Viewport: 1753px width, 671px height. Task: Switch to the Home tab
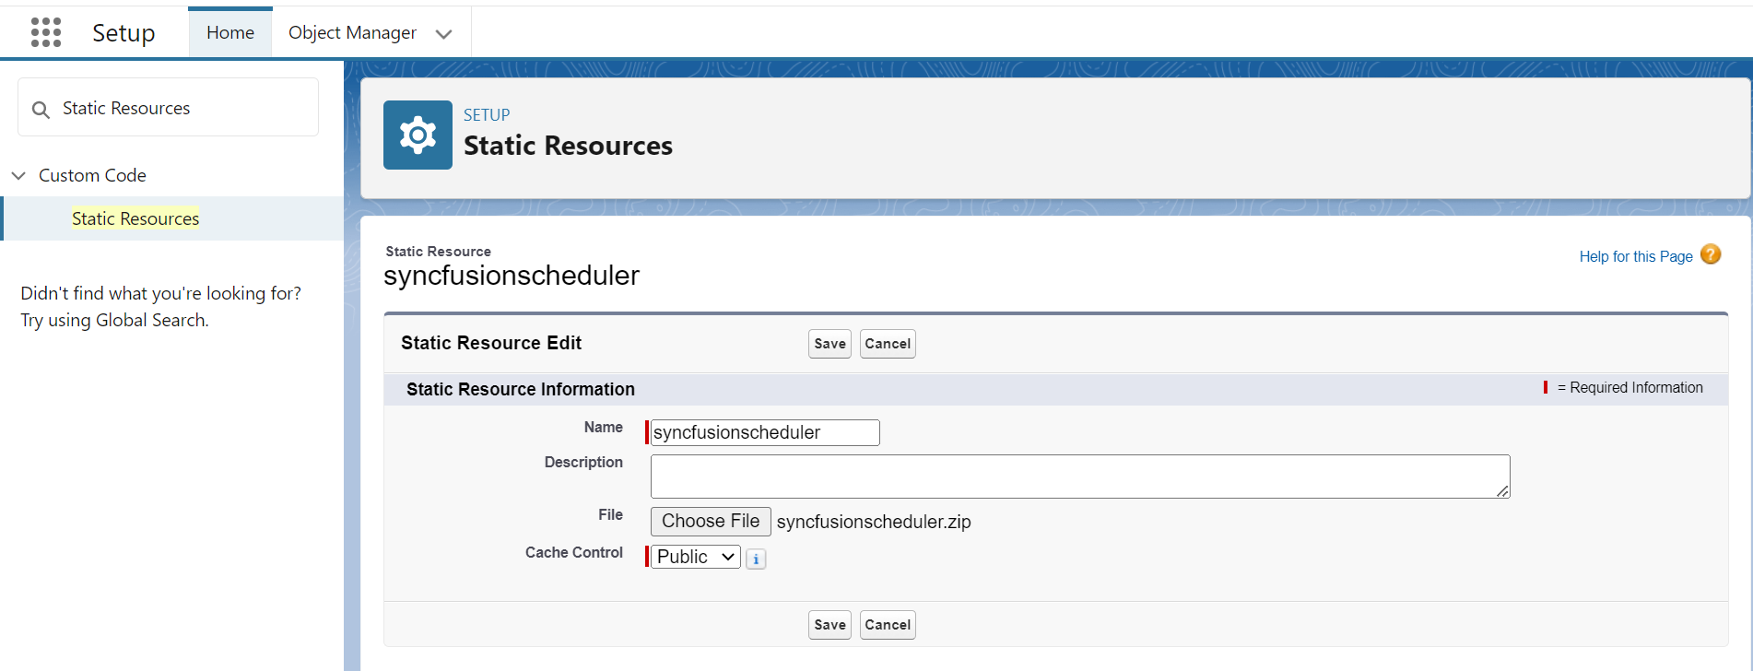(x=229, y=33)
